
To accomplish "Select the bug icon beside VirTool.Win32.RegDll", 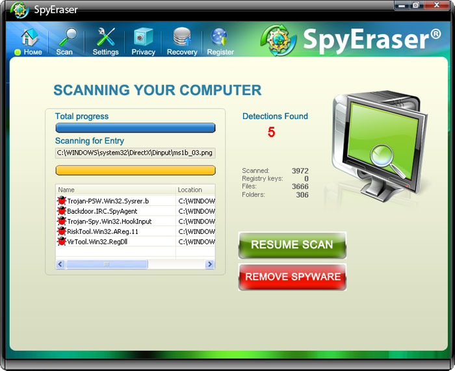I will [x=62, y=241].
